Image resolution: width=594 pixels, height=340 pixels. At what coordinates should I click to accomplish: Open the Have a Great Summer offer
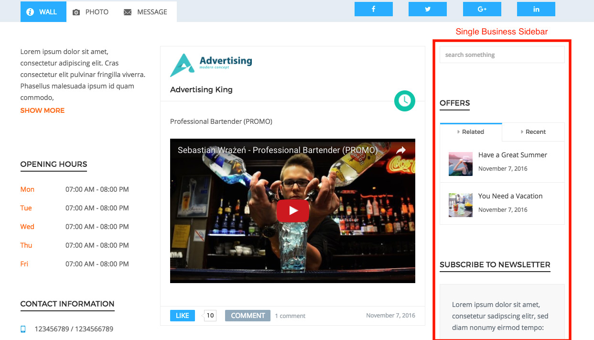click(512, 155)
